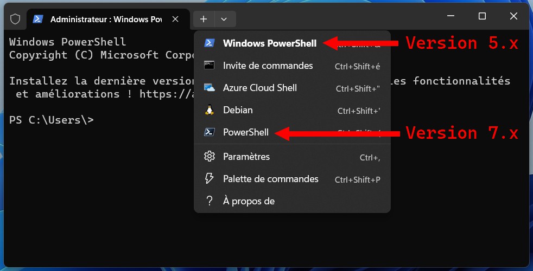Click the administrator shield icon in the title bar
The image size is (533, 271).
15,19
